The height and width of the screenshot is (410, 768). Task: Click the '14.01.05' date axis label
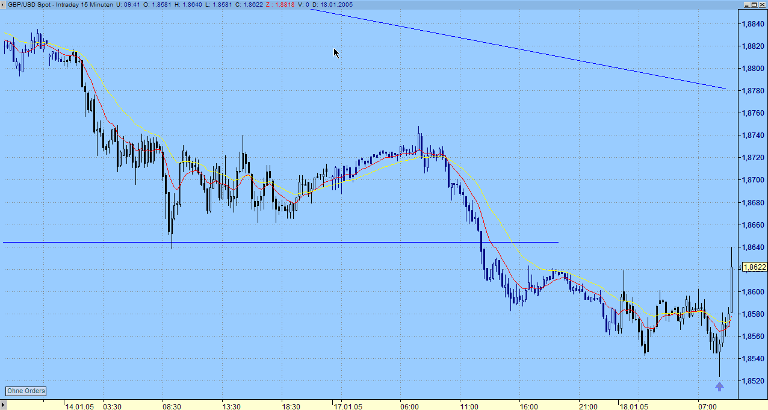(x=81, y=406)
